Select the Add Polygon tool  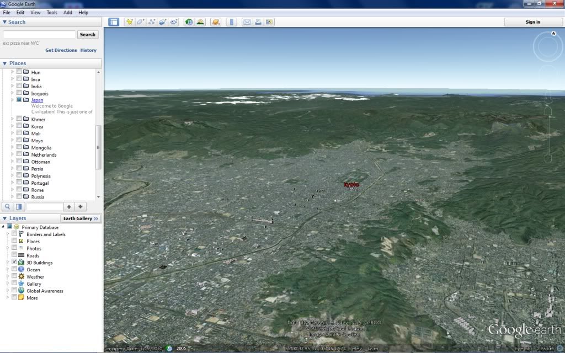pos(141,22)
